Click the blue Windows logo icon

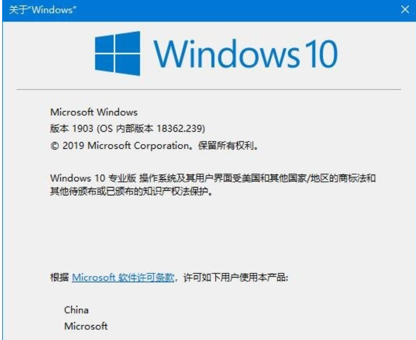117,53
